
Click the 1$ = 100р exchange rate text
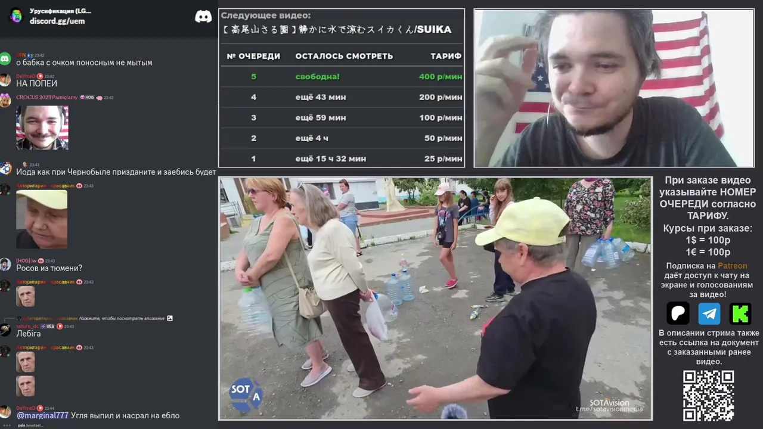click(708, 240)
